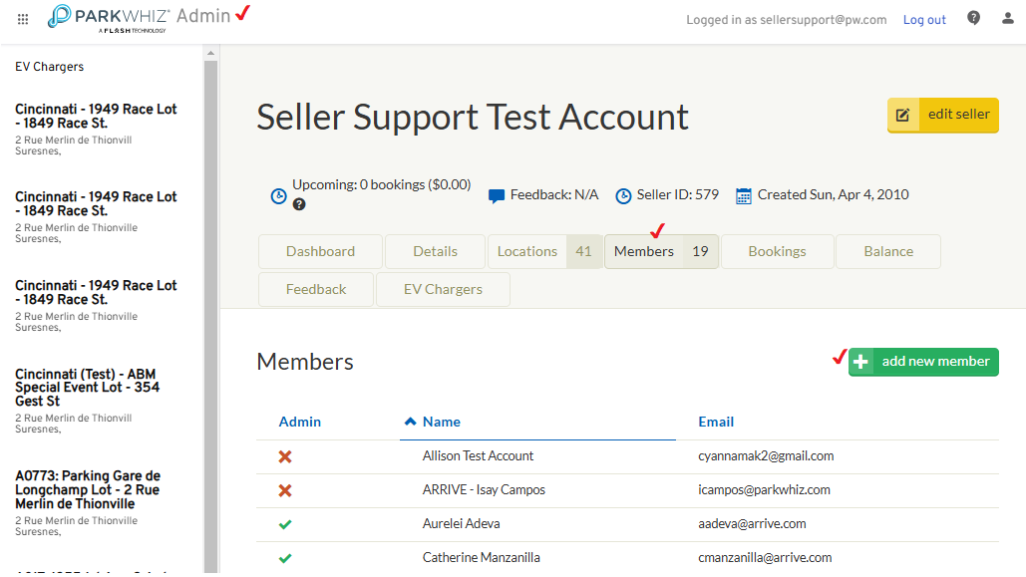This screenshot has height=577, width=1026.
Task: Open the Balance tab
Action: (x=888, y=251)
